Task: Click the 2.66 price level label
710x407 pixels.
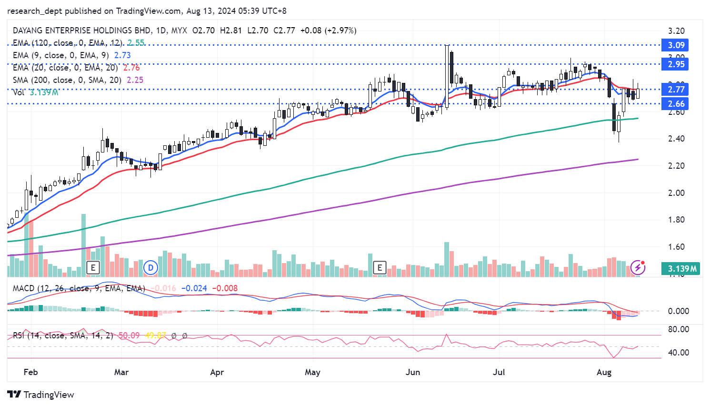Action: click(676, 104)
